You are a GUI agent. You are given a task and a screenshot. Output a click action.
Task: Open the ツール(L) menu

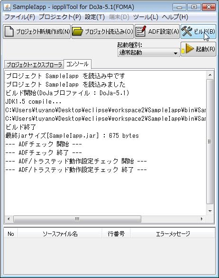(x=146, y=17)
